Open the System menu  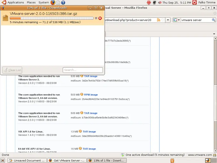(44, 2)
